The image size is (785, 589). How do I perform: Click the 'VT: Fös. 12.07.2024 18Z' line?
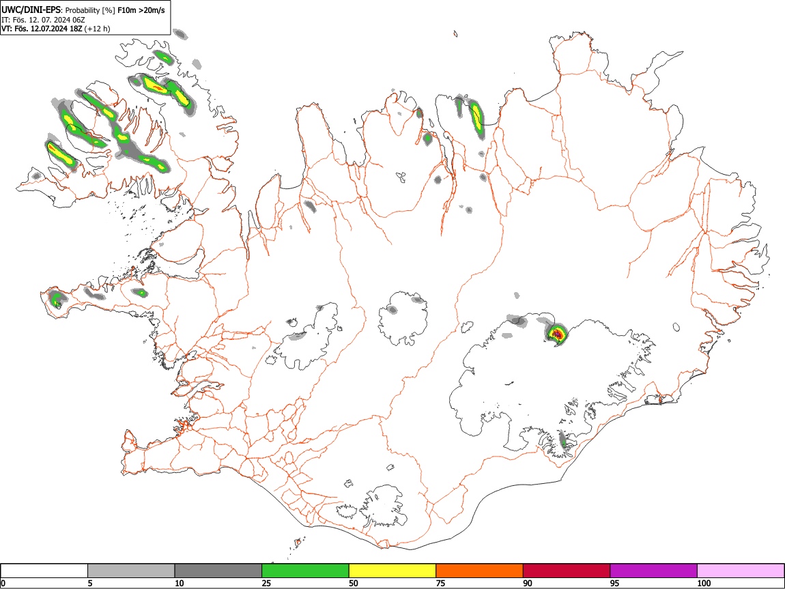(42, 29)
